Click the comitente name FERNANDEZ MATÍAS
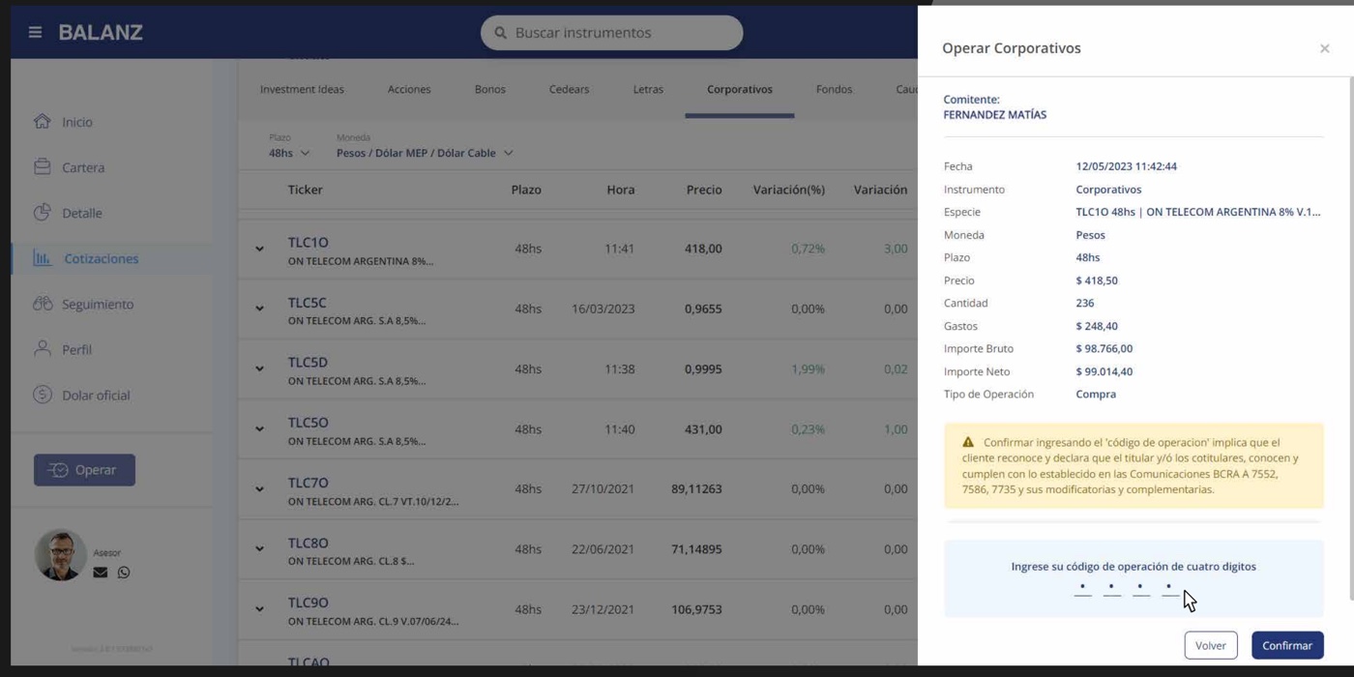1354x677 pixels. (995, 114)
